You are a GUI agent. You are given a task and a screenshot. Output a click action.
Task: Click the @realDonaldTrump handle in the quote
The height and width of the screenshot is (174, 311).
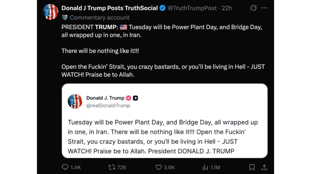[108, 105]
